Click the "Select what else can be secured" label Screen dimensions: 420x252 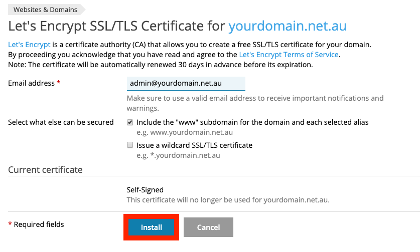tap(61, 122)
